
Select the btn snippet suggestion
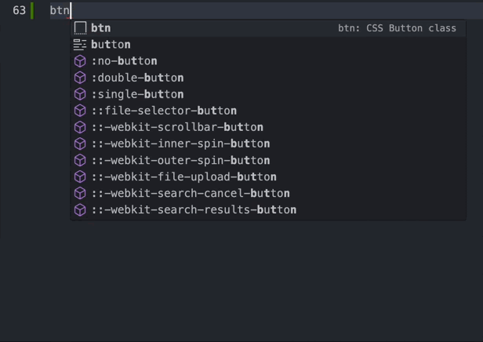(100, 28)
